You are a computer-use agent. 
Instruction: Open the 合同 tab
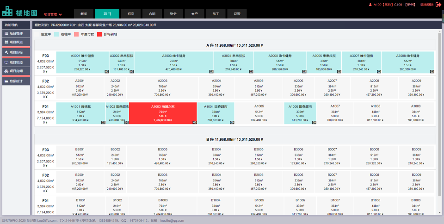(x=146, y=14)
